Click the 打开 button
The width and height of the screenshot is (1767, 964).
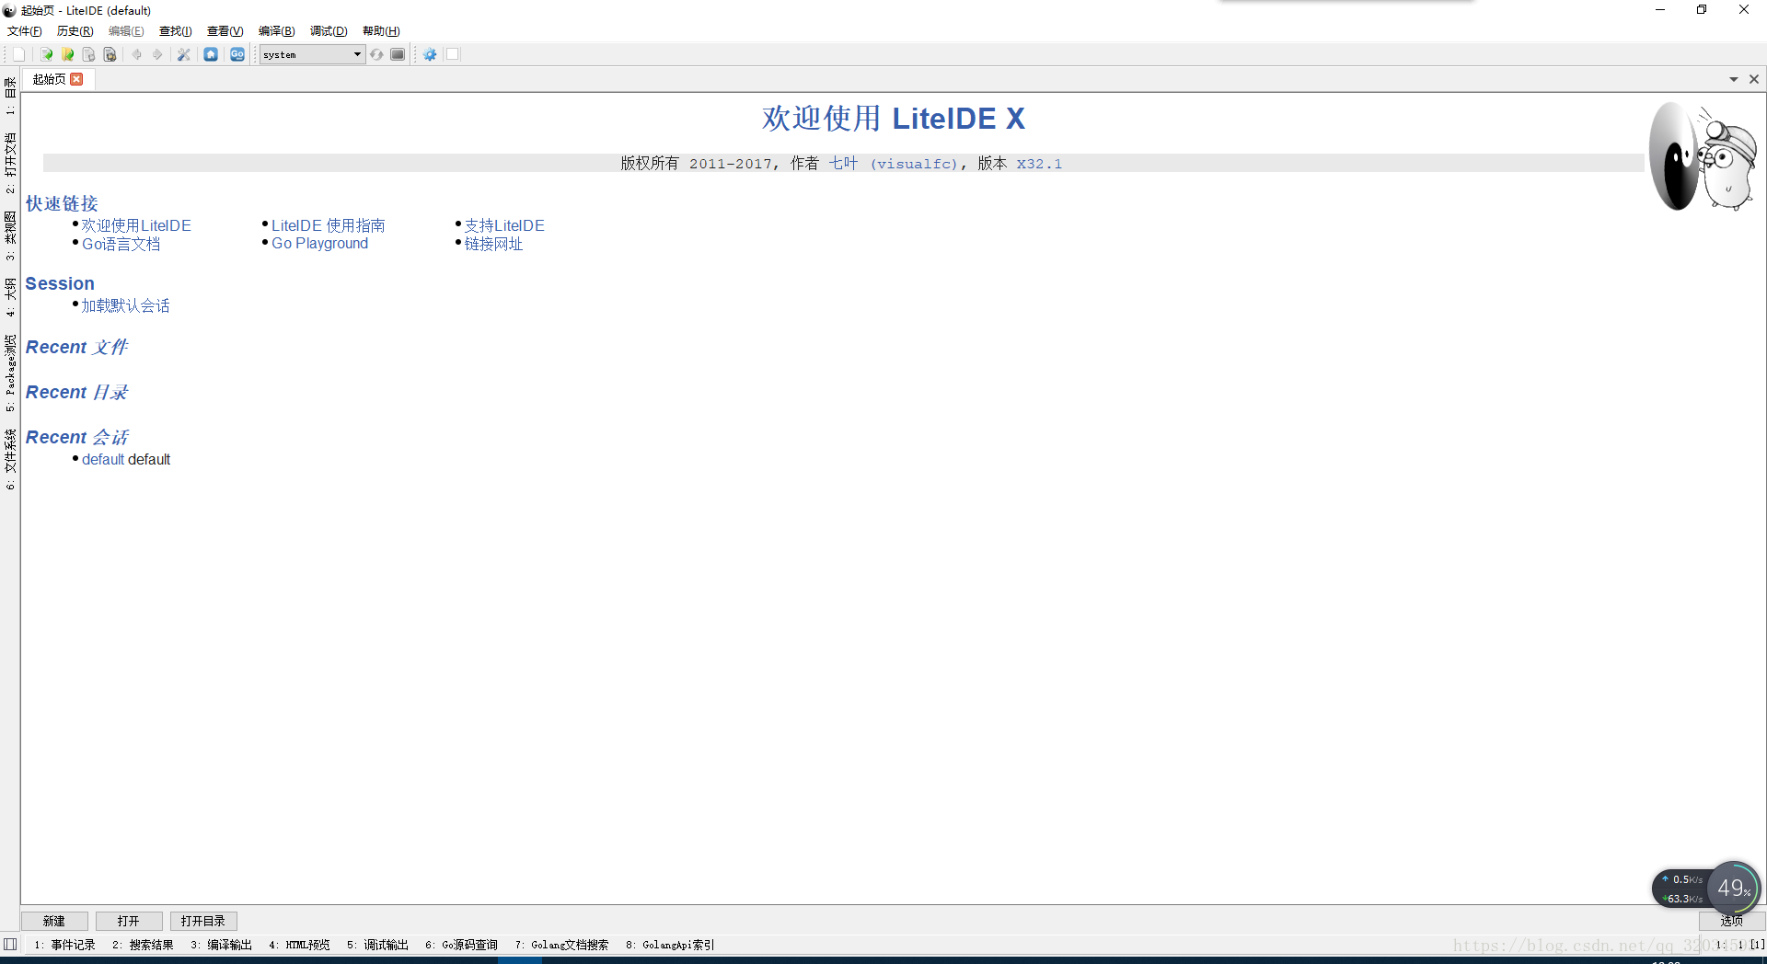coord(129,921)
